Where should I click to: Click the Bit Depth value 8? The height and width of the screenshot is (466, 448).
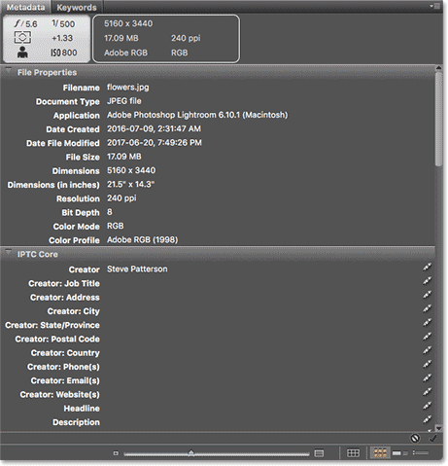point(110,212)
